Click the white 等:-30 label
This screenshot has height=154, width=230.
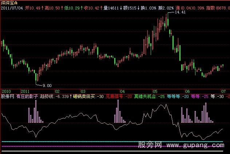[217, 96]
